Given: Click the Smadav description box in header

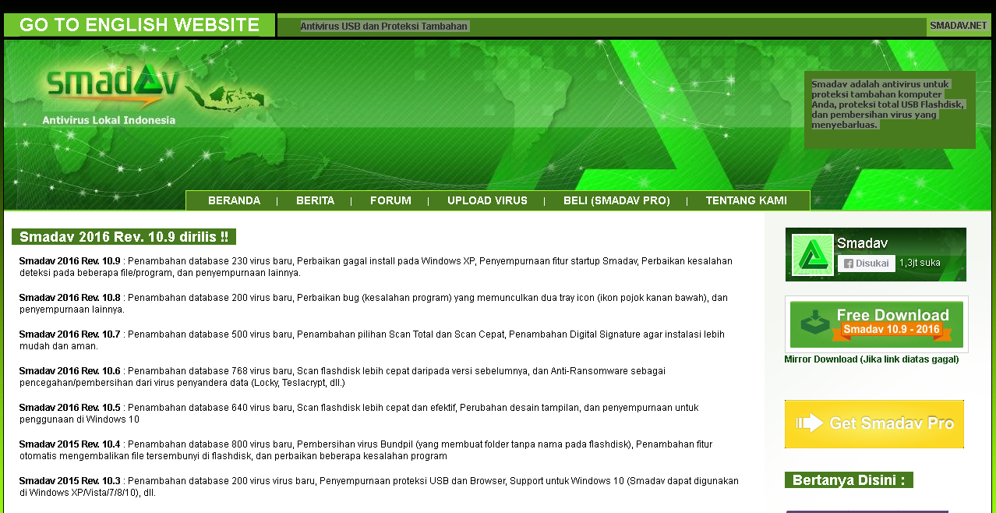Looking at the screenshot, I should click(890, 110).
